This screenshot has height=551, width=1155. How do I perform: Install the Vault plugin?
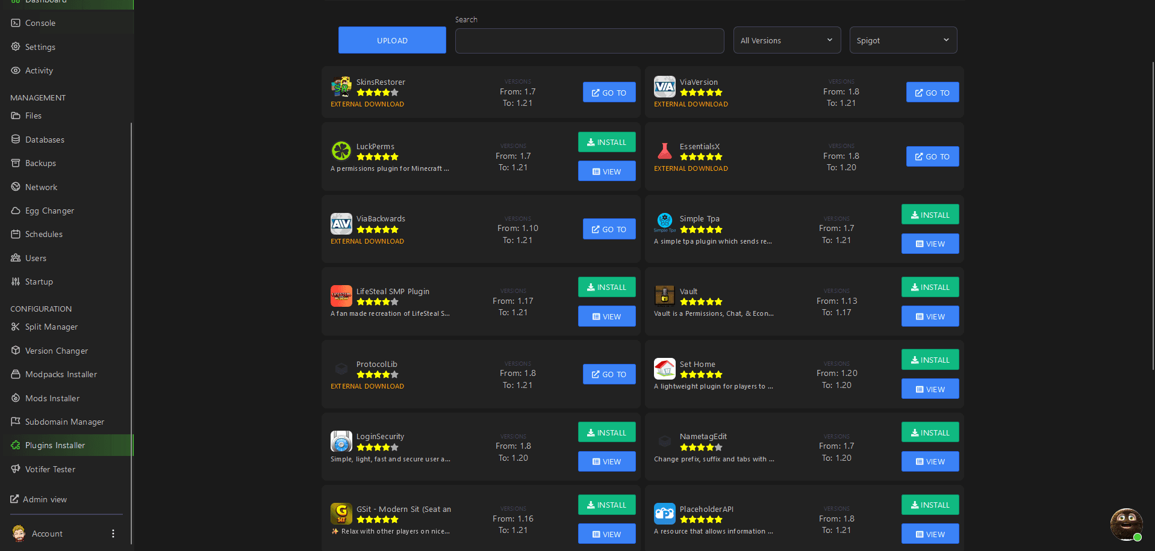[930, 288]
